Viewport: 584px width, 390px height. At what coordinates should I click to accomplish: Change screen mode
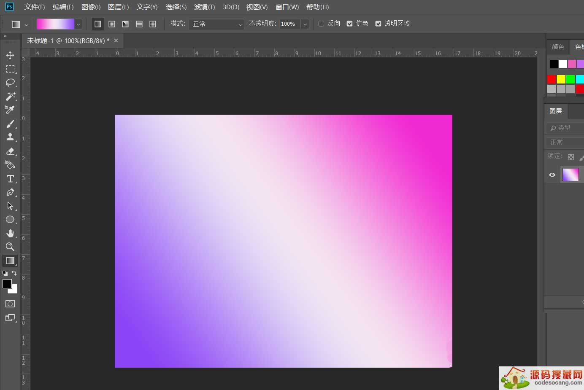10,317
